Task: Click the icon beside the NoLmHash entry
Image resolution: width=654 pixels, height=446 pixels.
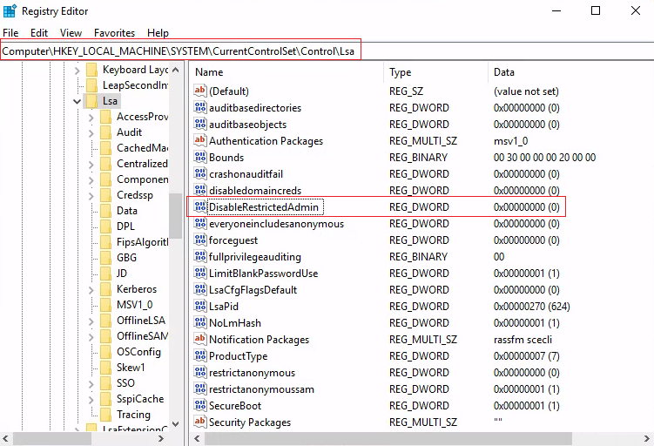Action: point(200,323)
